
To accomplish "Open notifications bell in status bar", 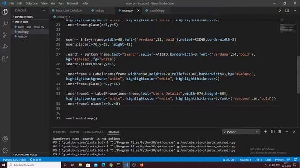I will pos(295,160).
